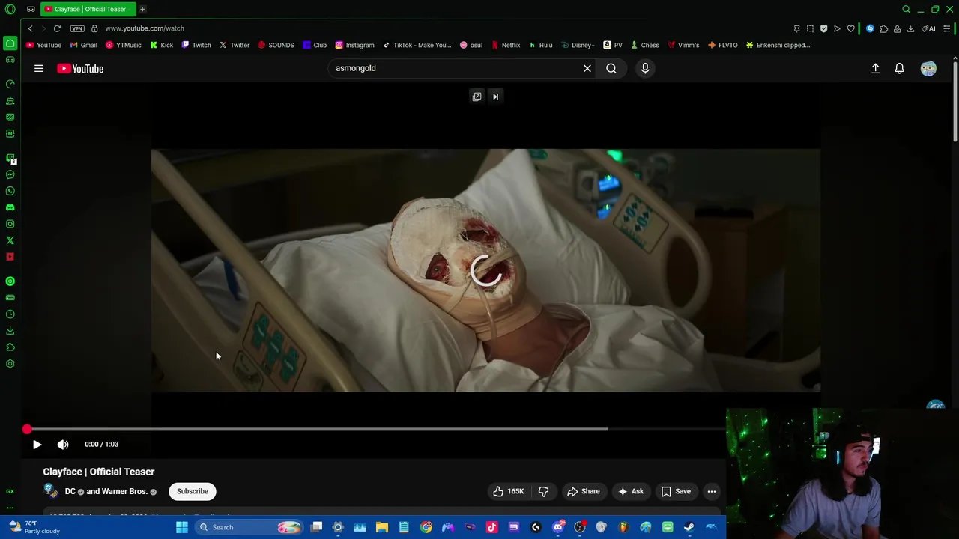Open the Kick bookmark
Viewport: 959px width, 539px height.
coord(161,45)
